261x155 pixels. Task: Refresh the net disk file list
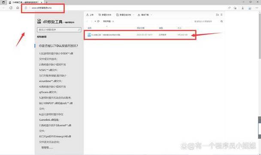[98, 21]
